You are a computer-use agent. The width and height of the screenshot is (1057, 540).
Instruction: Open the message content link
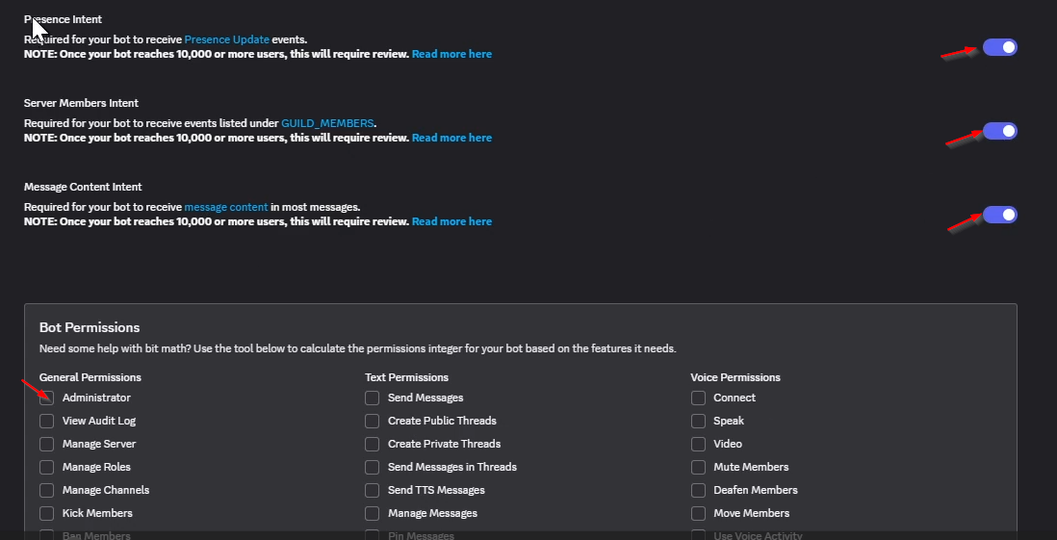tap(226, 207)
